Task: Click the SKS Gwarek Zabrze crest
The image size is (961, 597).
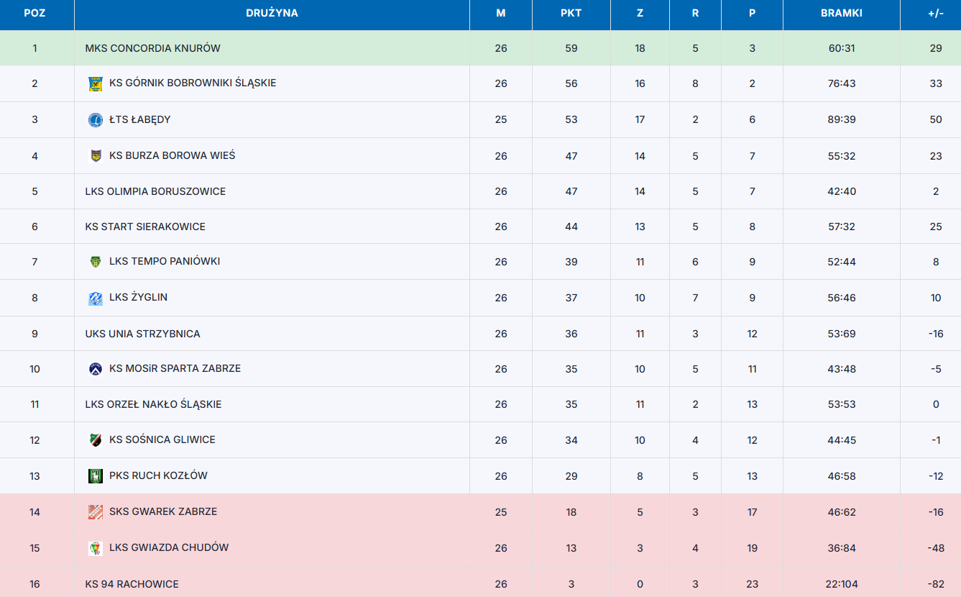Action: 96,512
